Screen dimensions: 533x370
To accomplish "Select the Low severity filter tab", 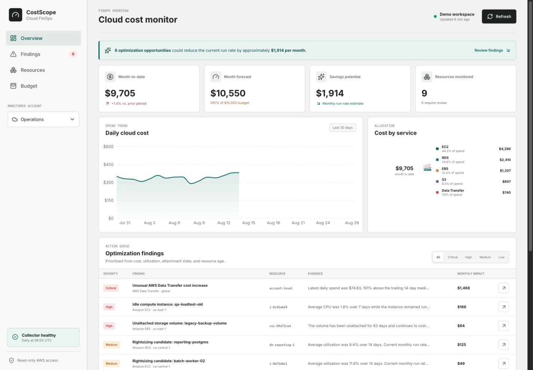I will [x=501, y=257].
